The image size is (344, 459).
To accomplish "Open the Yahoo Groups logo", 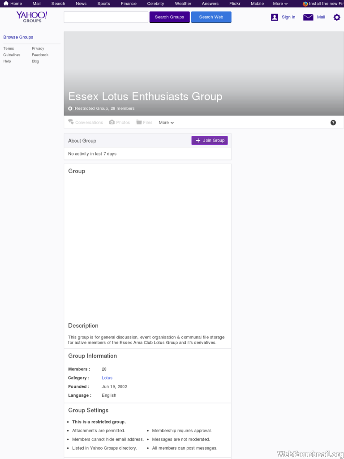I will [x=32, y=17].
